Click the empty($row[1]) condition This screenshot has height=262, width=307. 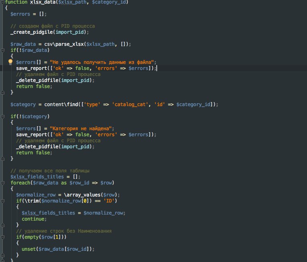[44, 237]
